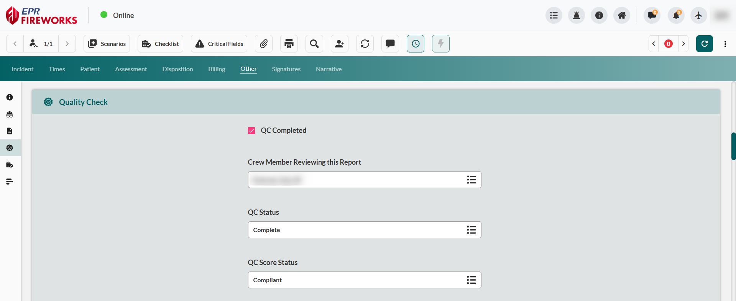Open the QC Status dropdown list
The width and height of the screenshot is (736, 301).
point(471,230)
